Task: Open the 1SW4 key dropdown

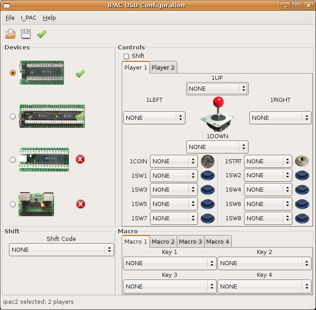Action: click(x=268, y=189)
